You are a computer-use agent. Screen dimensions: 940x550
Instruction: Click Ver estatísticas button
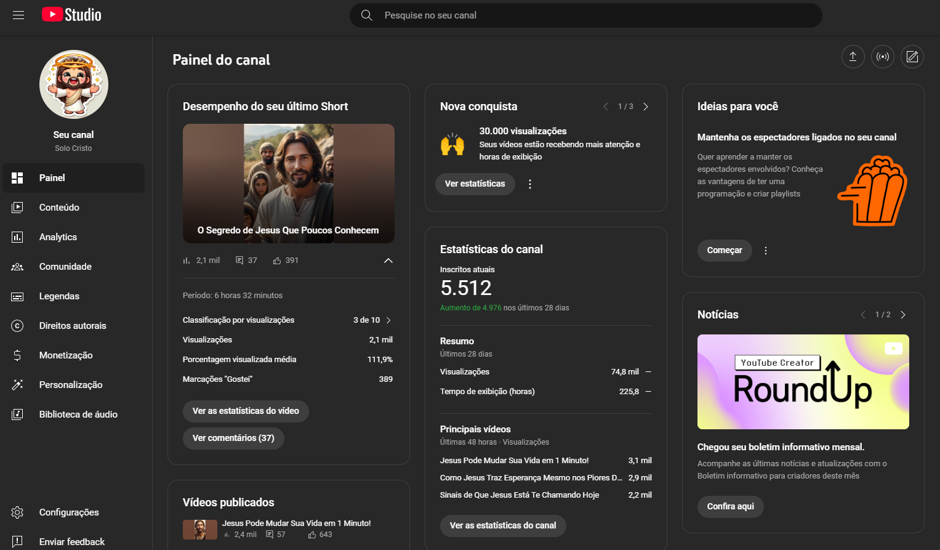point(475,184)
